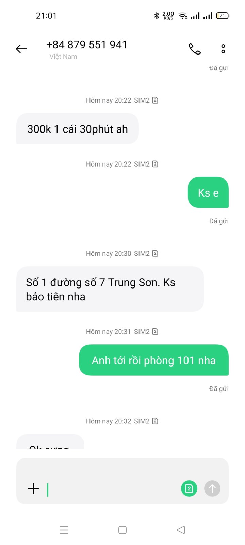Go to the home screen via the square button

pyautogui.click(x=122, y=530)
